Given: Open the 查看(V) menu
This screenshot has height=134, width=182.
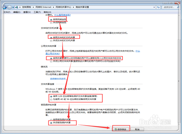Looking at the screenshot, I should point(27,12).
